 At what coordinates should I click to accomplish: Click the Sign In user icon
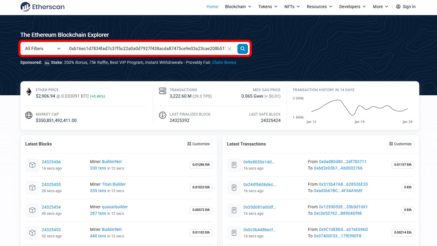click(398, 7)
